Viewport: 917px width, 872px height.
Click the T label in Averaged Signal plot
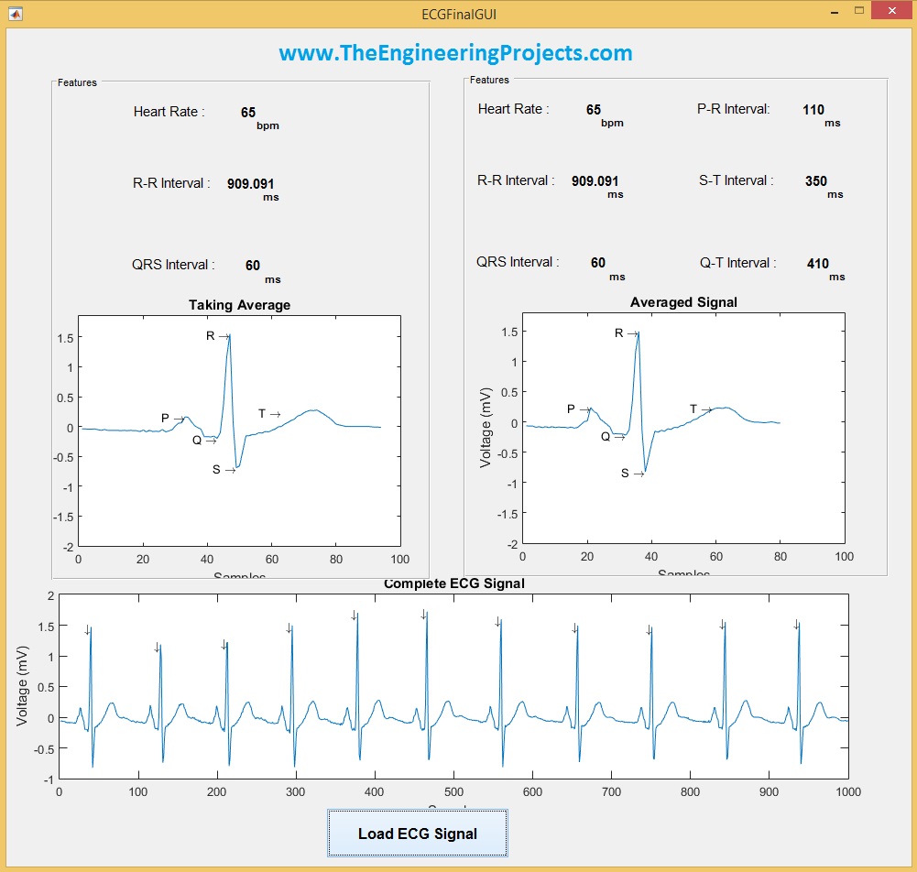tap(693, 409)
